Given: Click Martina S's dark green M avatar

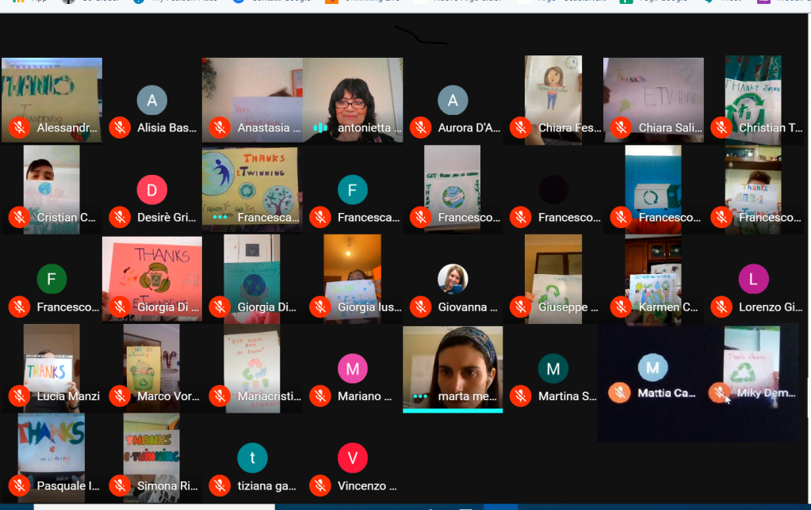Looking at the screenshot, I should point(553,368).
